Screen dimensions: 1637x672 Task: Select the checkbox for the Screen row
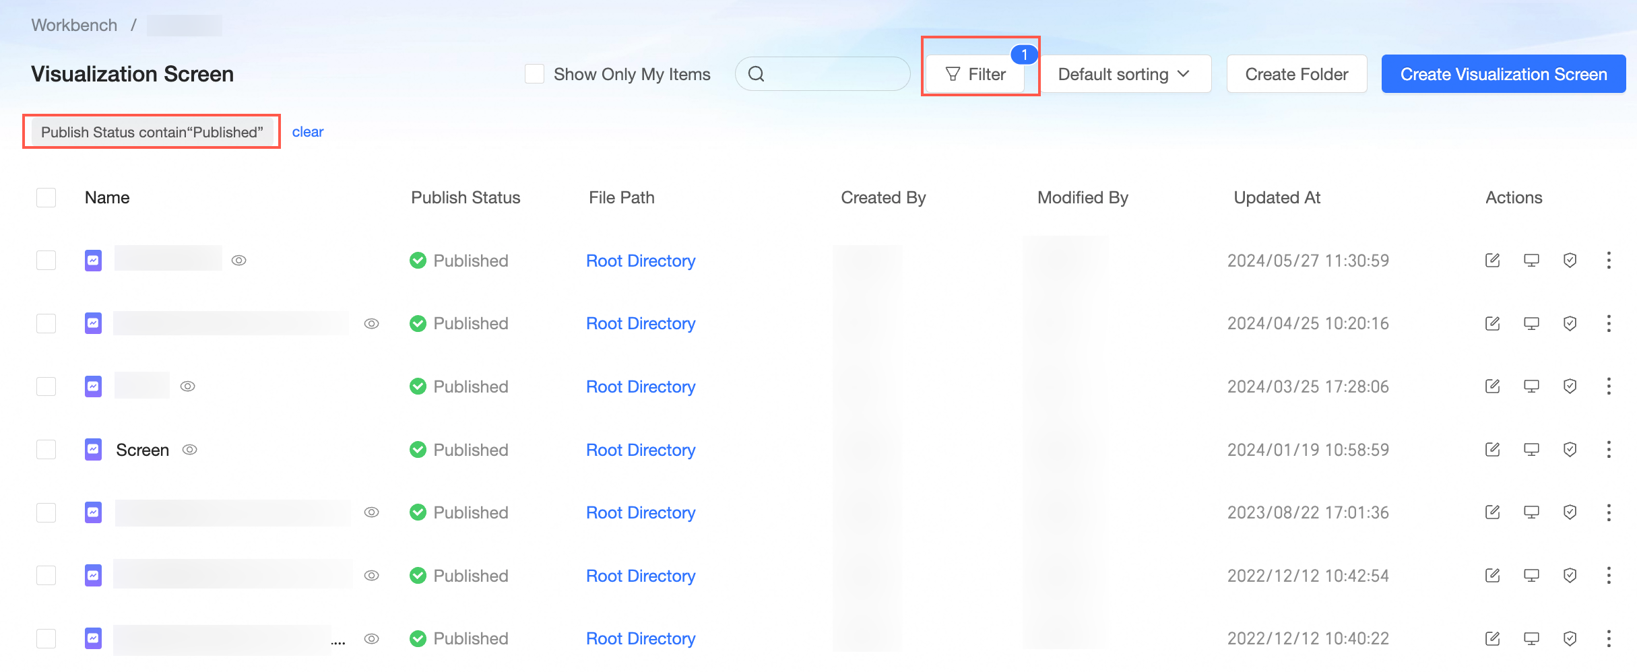pos(46,450)
